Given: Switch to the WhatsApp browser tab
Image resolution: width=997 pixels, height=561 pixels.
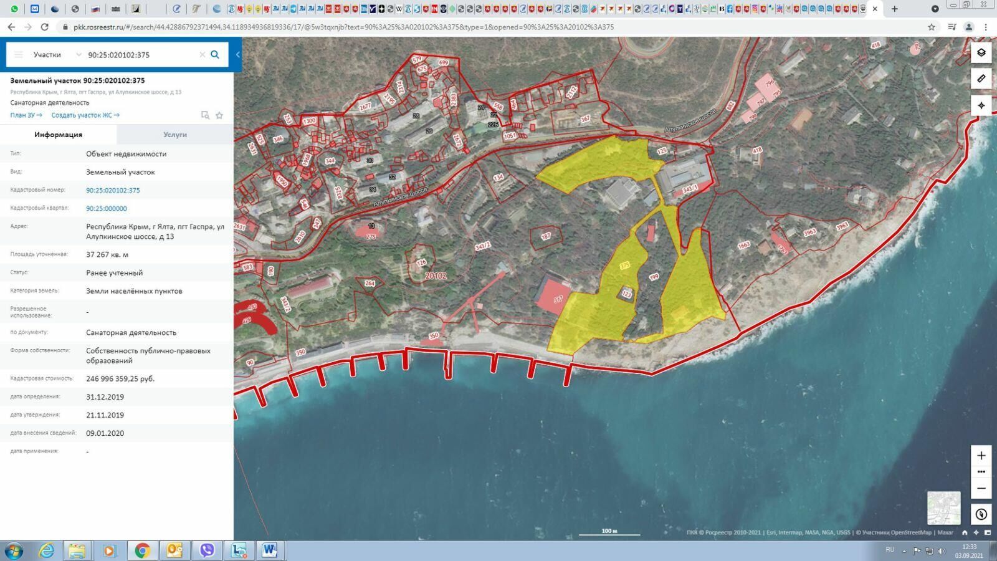Looking at the screenshot, I should (x=14, y=9).
